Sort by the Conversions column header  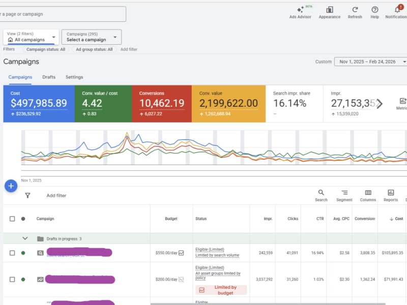(x=365, y=219)
